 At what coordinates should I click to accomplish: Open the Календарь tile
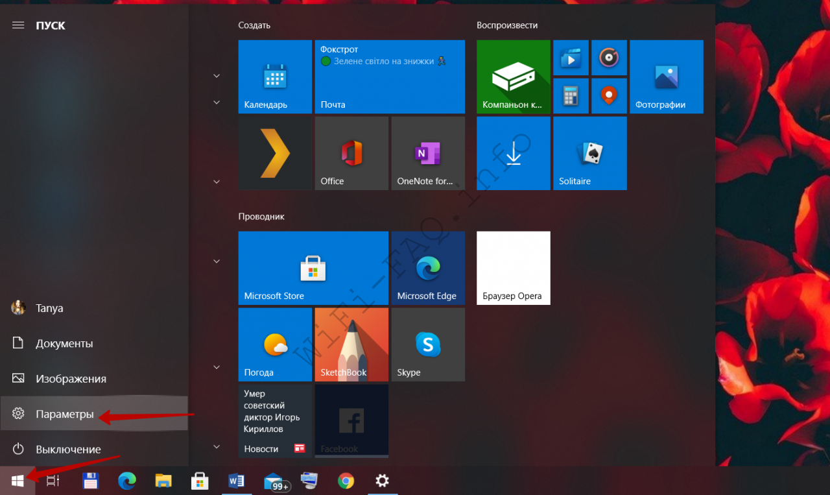(275, 77)
